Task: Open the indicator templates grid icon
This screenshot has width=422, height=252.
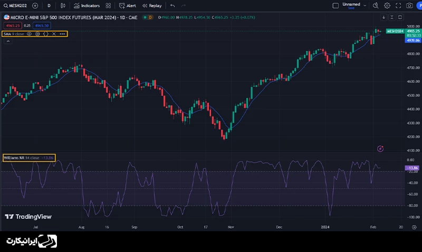Action: (108, 5)
